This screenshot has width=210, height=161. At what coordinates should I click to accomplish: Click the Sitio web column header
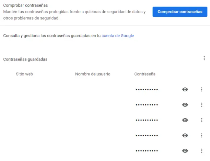point(24,74)
